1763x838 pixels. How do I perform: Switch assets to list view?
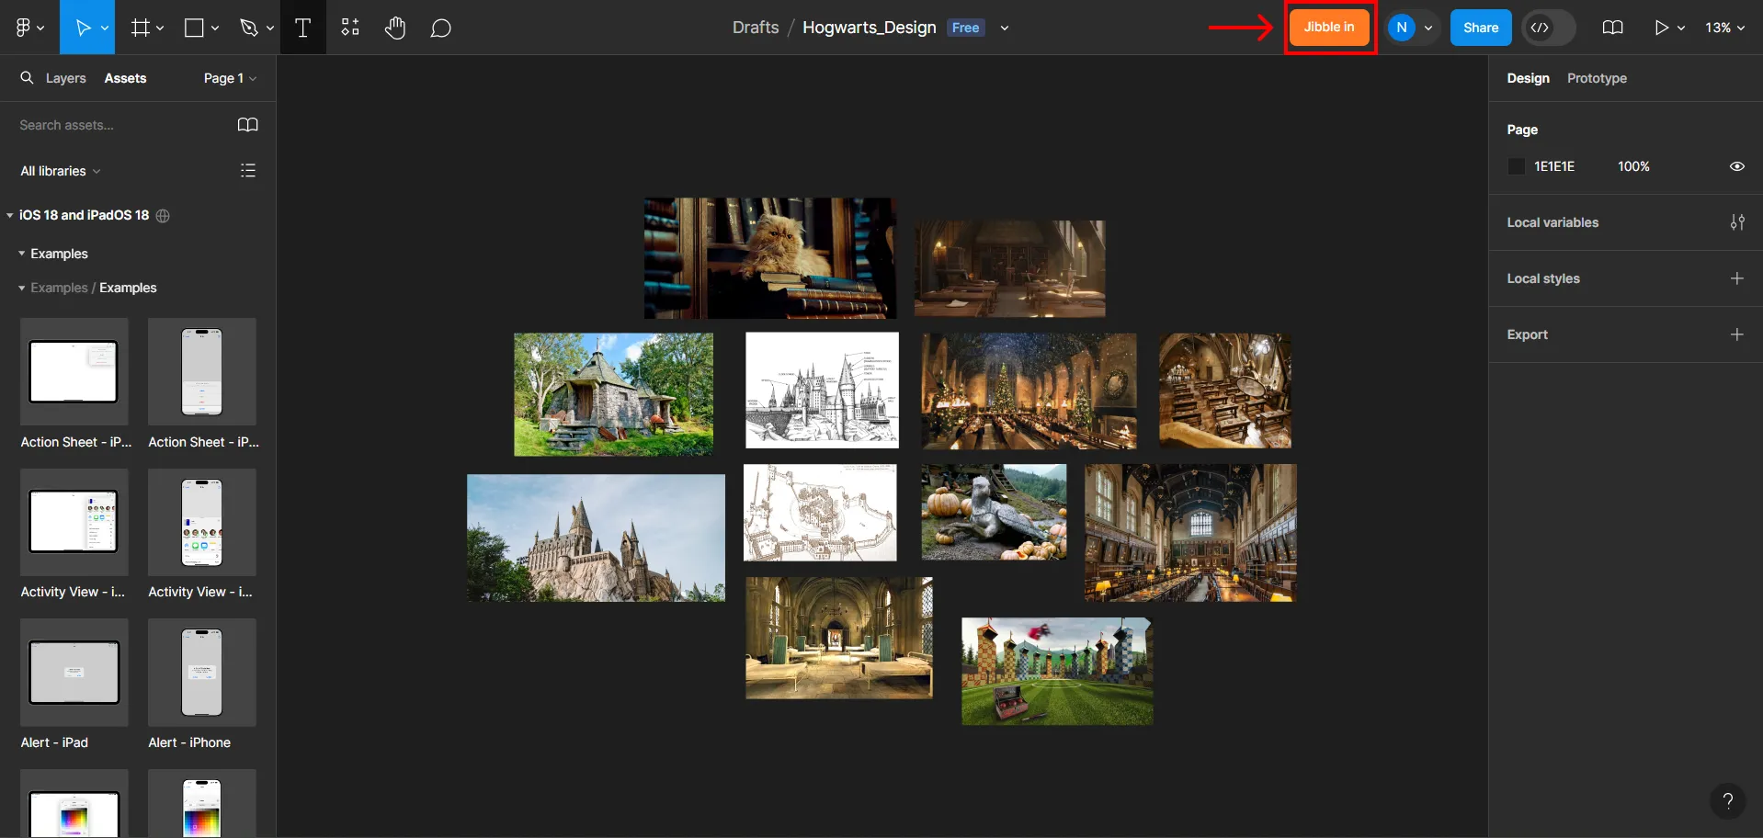pos(247,171)
